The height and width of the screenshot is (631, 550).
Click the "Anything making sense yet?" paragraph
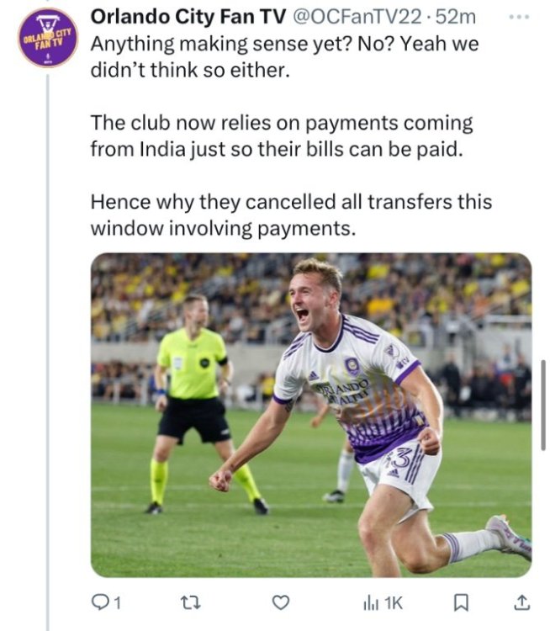point(284,56)
